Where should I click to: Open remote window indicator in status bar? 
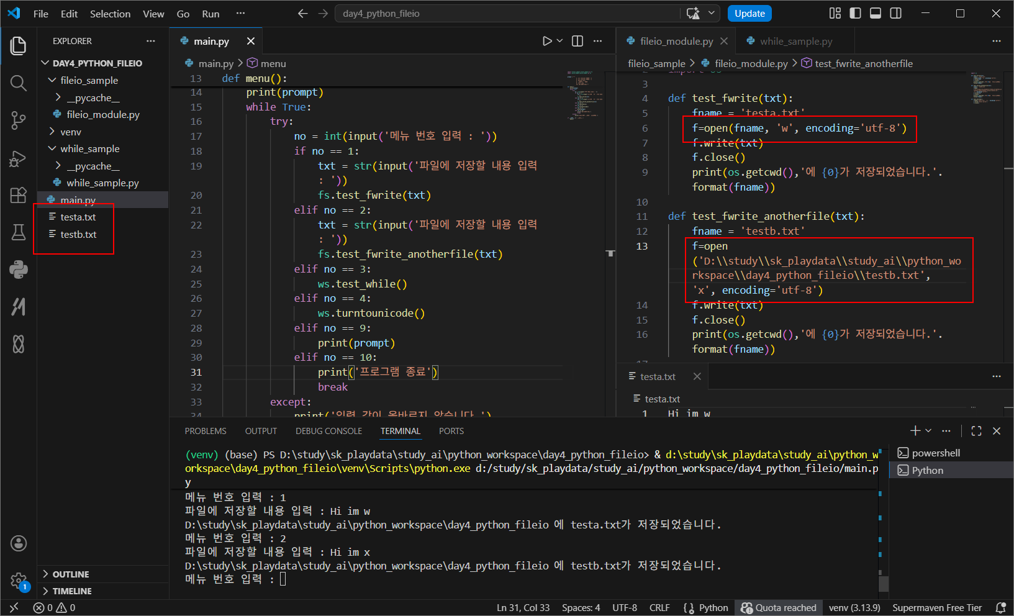click(14, 608)
